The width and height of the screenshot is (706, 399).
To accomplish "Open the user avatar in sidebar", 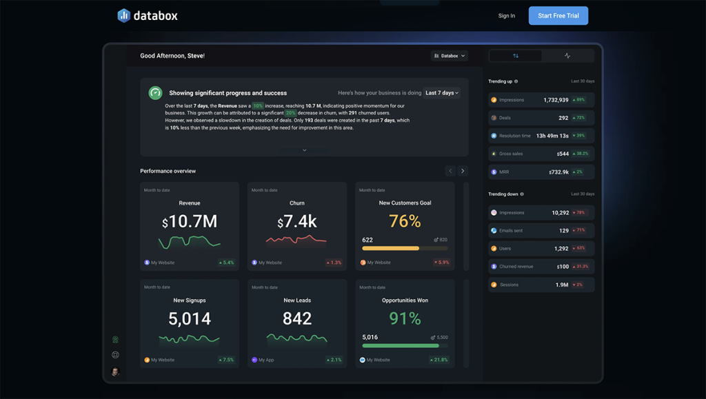I will pos(115,371).
